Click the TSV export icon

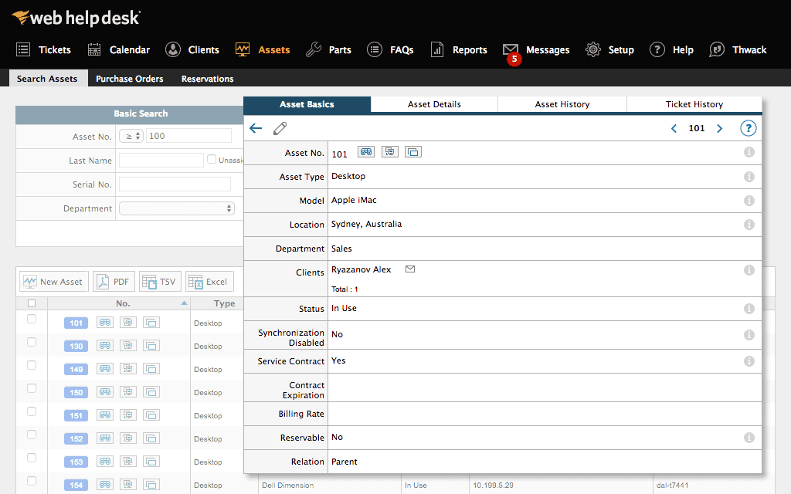(x=160, y=281)
